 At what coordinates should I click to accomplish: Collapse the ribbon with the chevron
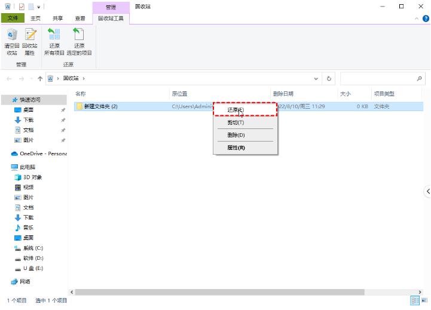(417, 19)
